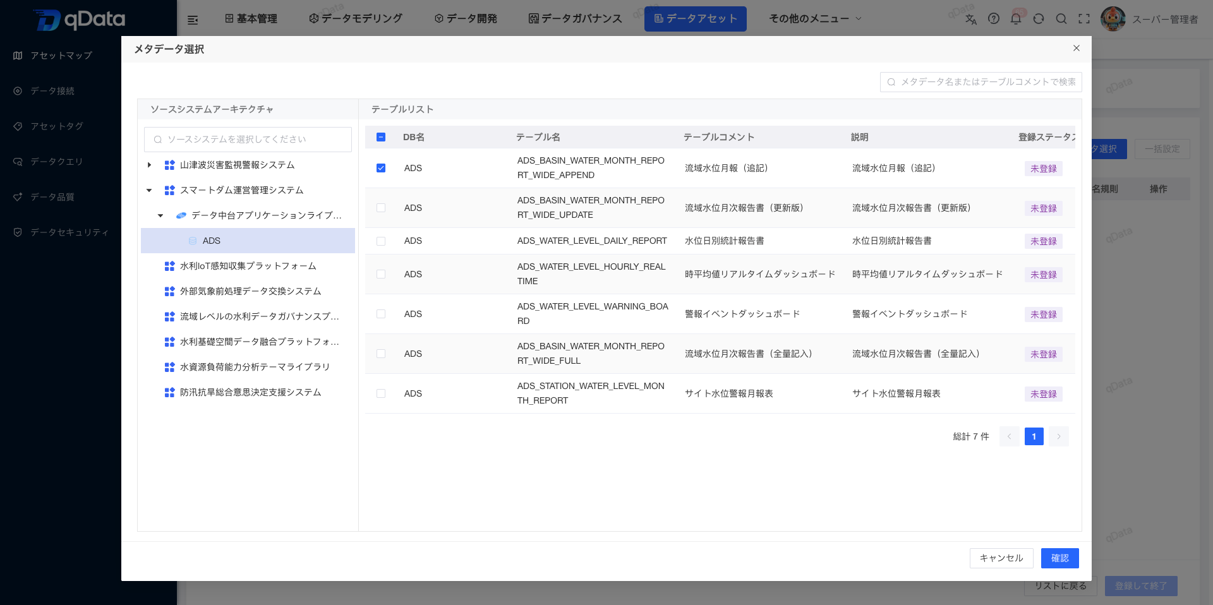Open the help question mark icon
The height and width of the screenshot is (605, 1213).
click(x=994, y=19)
